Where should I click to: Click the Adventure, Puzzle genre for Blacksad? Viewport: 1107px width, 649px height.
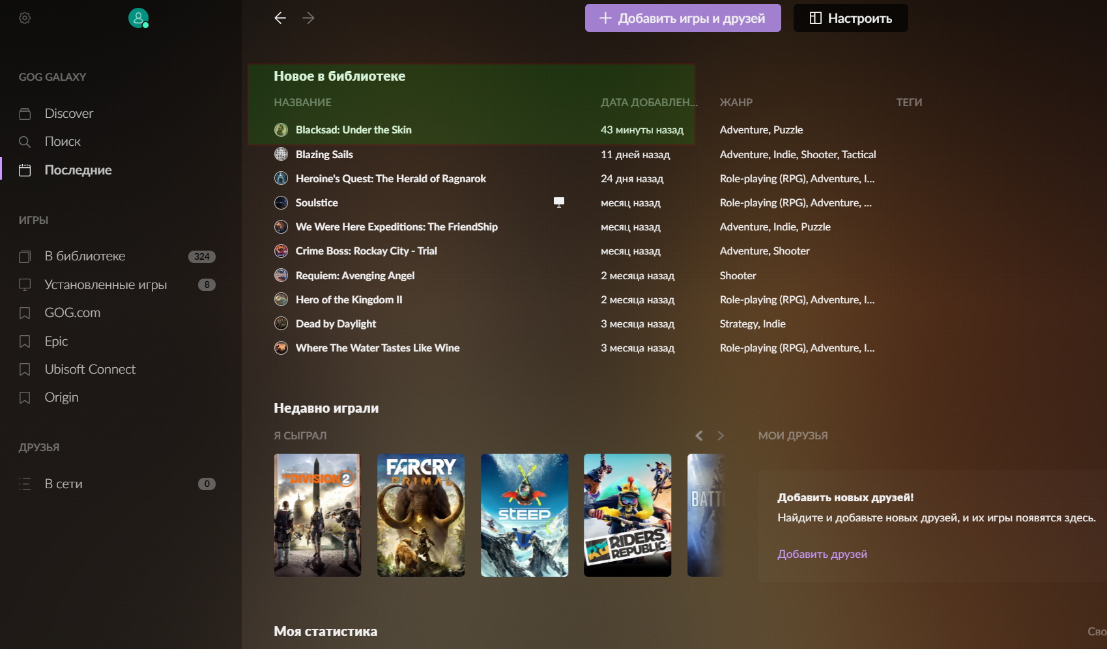tap(761, 130)
